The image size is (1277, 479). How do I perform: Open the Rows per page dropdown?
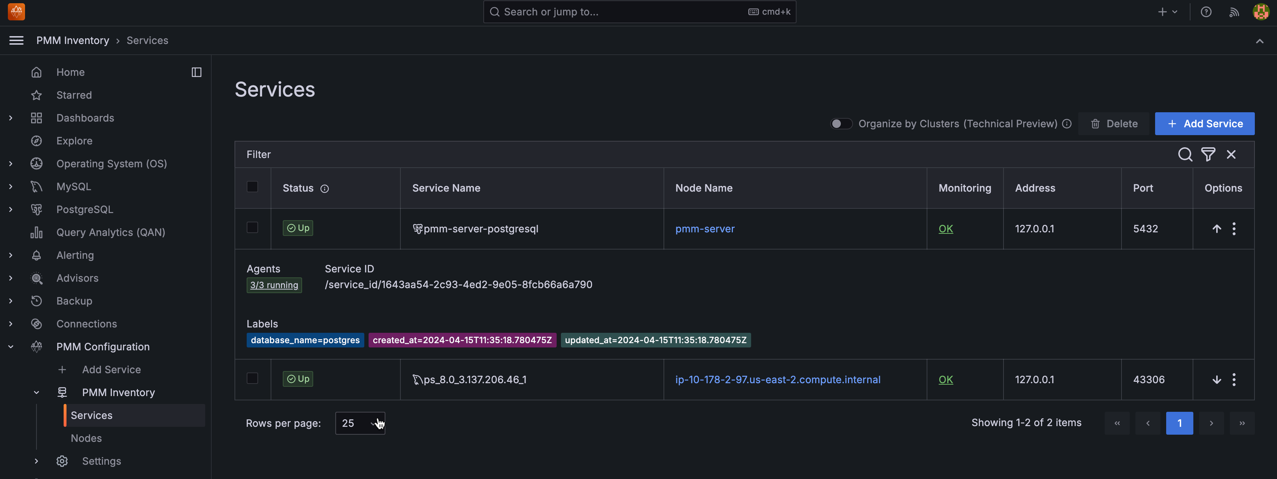(360, 423)
